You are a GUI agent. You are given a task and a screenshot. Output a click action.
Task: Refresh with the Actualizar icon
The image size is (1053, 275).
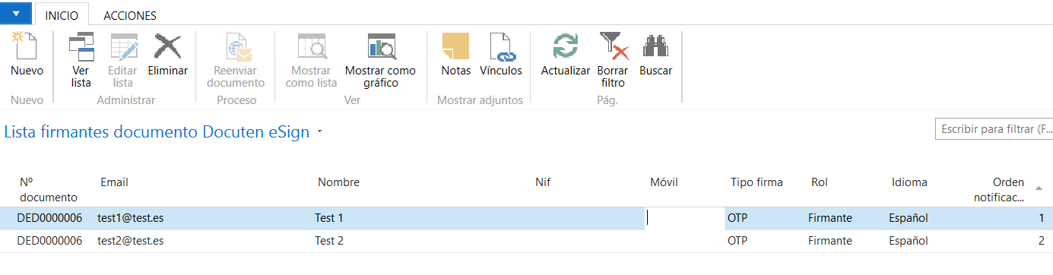point(566,47)
